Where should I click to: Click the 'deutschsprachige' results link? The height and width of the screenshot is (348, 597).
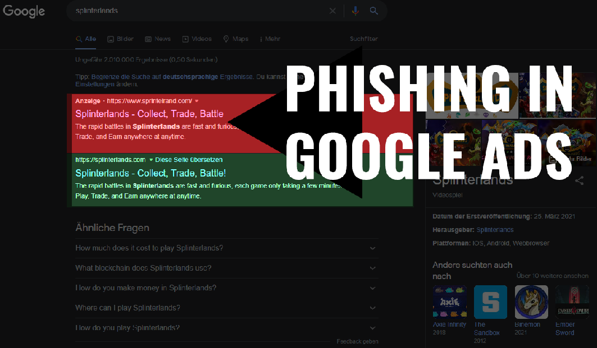[190, 77]
